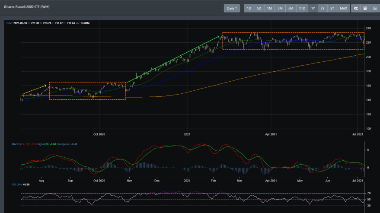
Task: Click the Dec label on MACD axis
Action: (157, 181)
